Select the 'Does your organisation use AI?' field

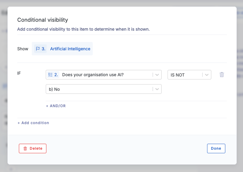[104, 75]
